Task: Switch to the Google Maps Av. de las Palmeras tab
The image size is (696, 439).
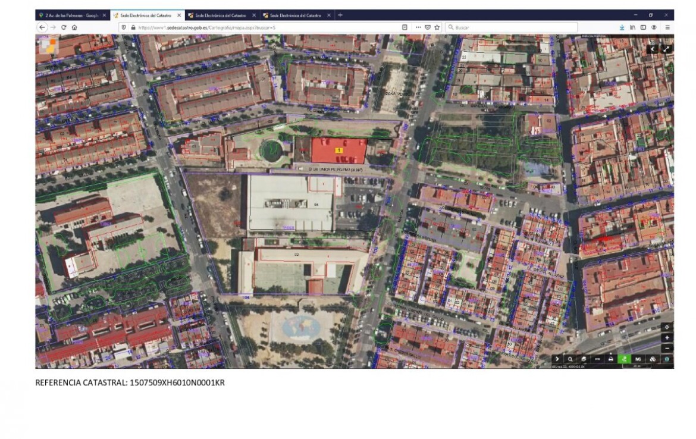Action: (x=68, y=15)
